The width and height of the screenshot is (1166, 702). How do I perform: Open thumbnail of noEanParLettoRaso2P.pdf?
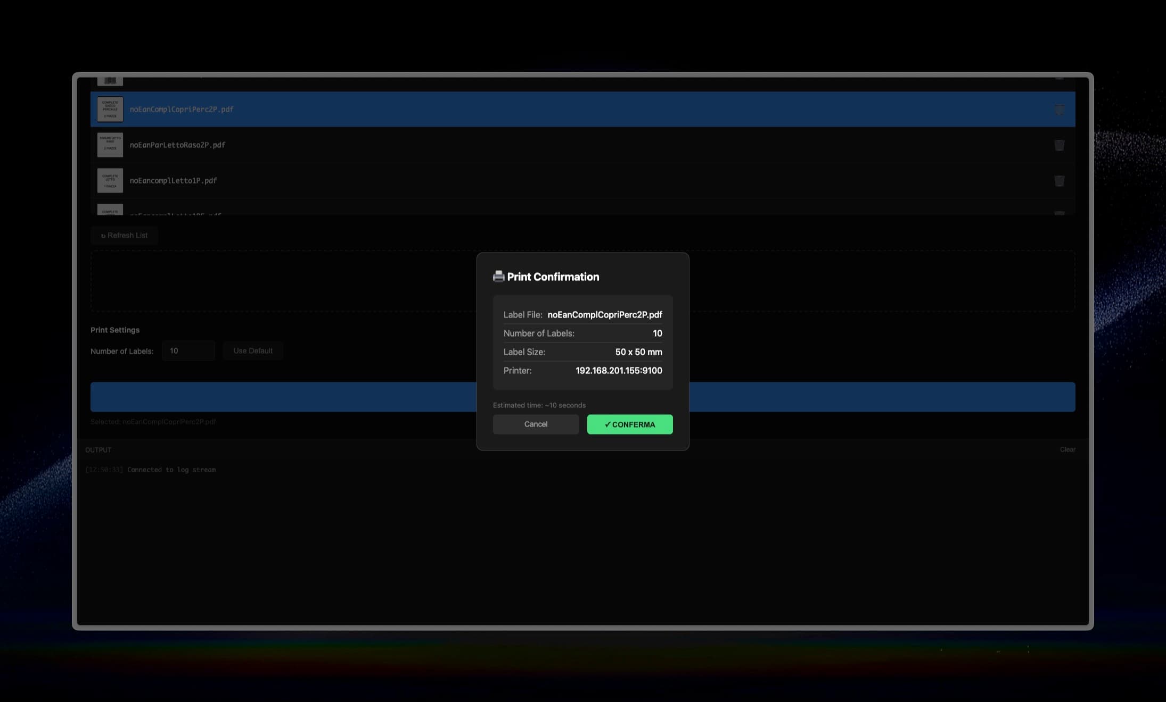pos(110,145)
